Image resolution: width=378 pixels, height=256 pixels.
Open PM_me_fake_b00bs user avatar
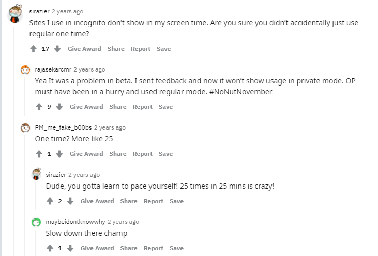click(x=25, y=127)
